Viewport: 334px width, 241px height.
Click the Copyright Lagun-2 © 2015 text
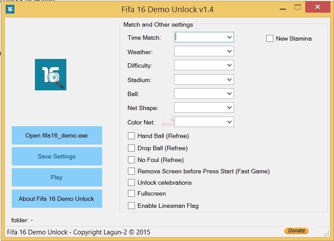click(112, 232)
